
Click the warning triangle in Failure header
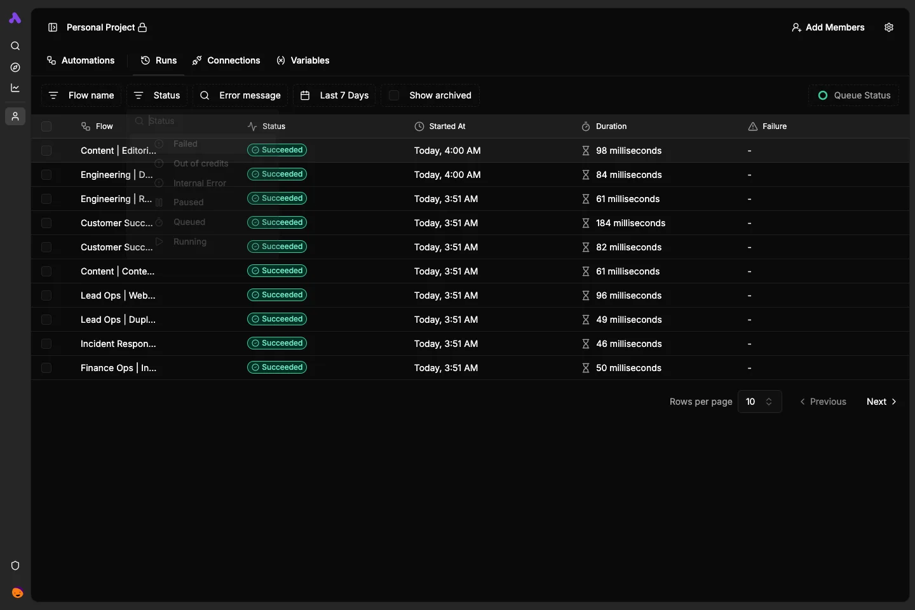coord(753,126)
